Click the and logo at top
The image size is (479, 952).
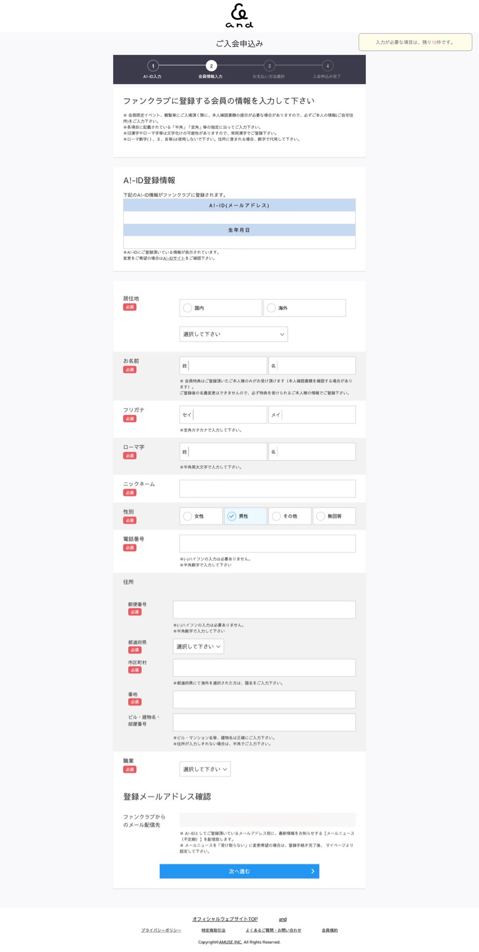pos(239,16)
